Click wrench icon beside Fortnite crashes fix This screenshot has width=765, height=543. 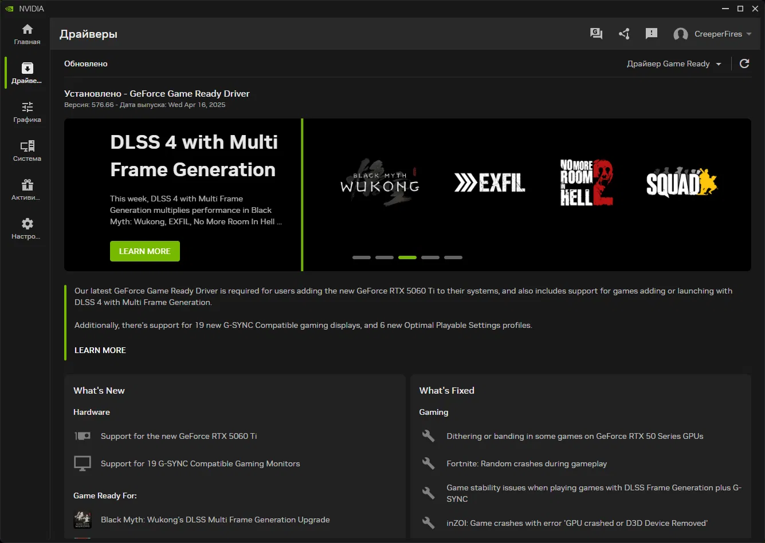tap(429, 463)
